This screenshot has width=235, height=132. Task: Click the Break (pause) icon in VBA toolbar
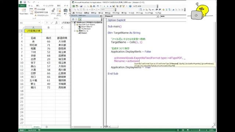tap(108, 6)
